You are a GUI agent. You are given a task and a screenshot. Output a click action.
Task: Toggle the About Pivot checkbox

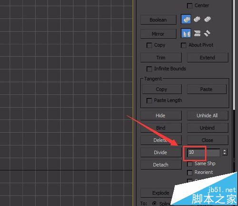[183, 45]
